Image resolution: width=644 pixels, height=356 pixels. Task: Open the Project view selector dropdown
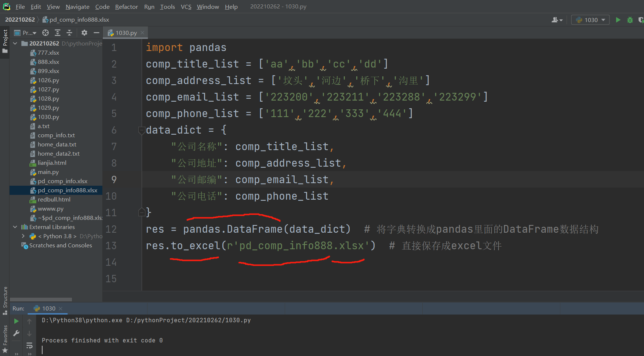click(x=26, y=33)
